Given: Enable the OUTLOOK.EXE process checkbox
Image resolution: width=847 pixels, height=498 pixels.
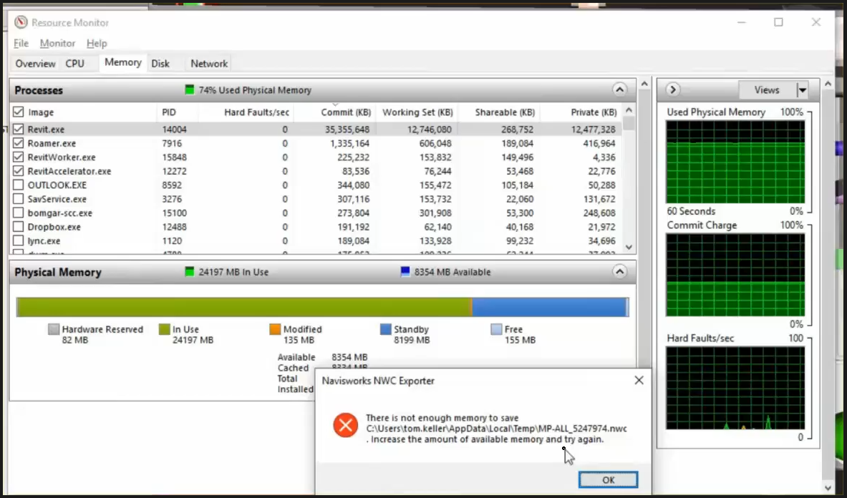Looking at the screenshot, I should tap(18, 185).
